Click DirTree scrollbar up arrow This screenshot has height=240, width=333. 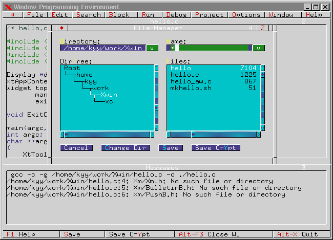(156, 68)
